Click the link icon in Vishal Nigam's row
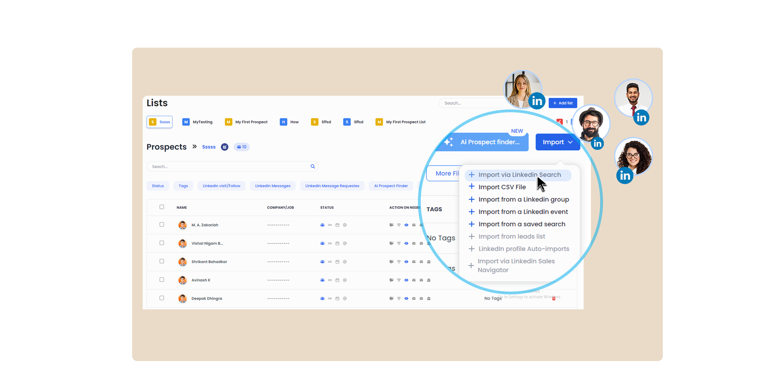The width and height of the screenshot is (776, 378). (330, 244)
